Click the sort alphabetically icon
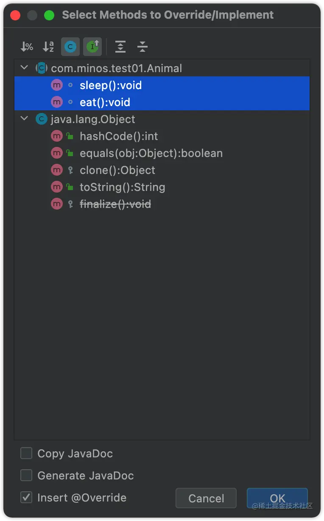This screenshot has width=324, height=521. [48, 47]
